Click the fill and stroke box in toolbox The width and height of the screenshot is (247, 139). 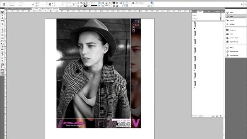pos(2,64)
